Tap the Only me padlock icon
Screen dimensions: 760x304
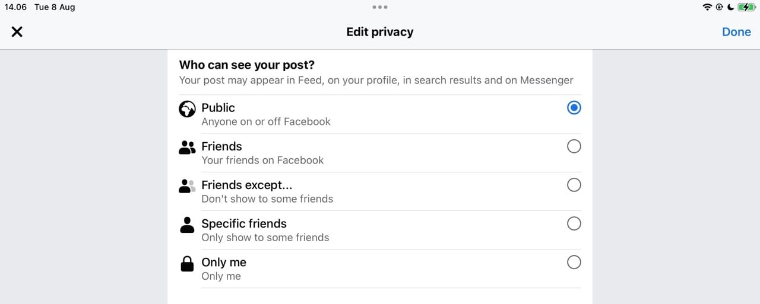coord(187,264)
